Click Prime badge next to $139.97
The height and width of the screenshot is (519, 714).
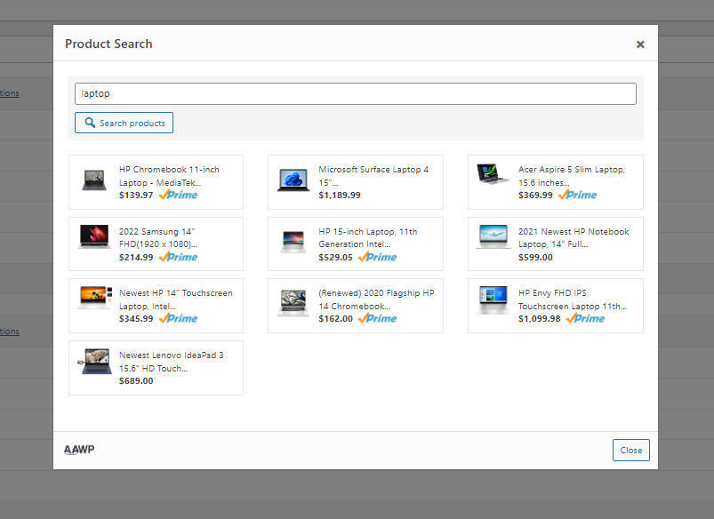tap(178, 195)
